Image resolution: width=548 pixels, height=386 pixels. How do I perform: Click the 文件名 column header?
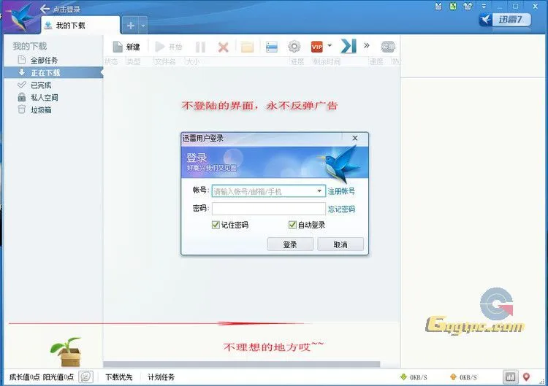coord(164,61)
